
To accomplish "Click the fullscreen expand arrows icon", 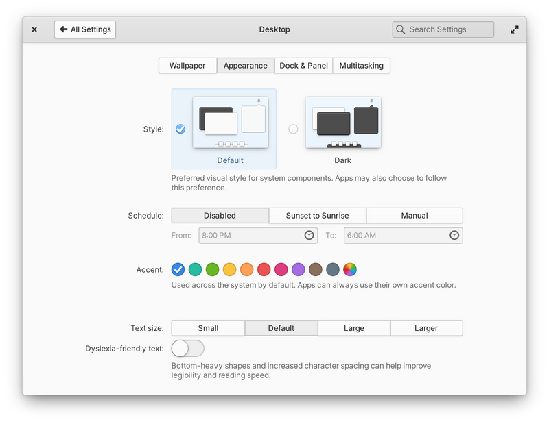I will [514, 29].
